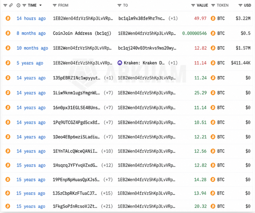Expand the (+12) extra senders badge
Image resolution: width=255 pixels, height=213 pixels.
[107, 165]
